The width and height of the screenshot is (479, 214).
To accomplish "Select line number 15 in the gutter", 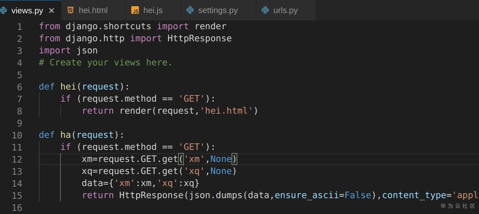I will coord(17,196).
